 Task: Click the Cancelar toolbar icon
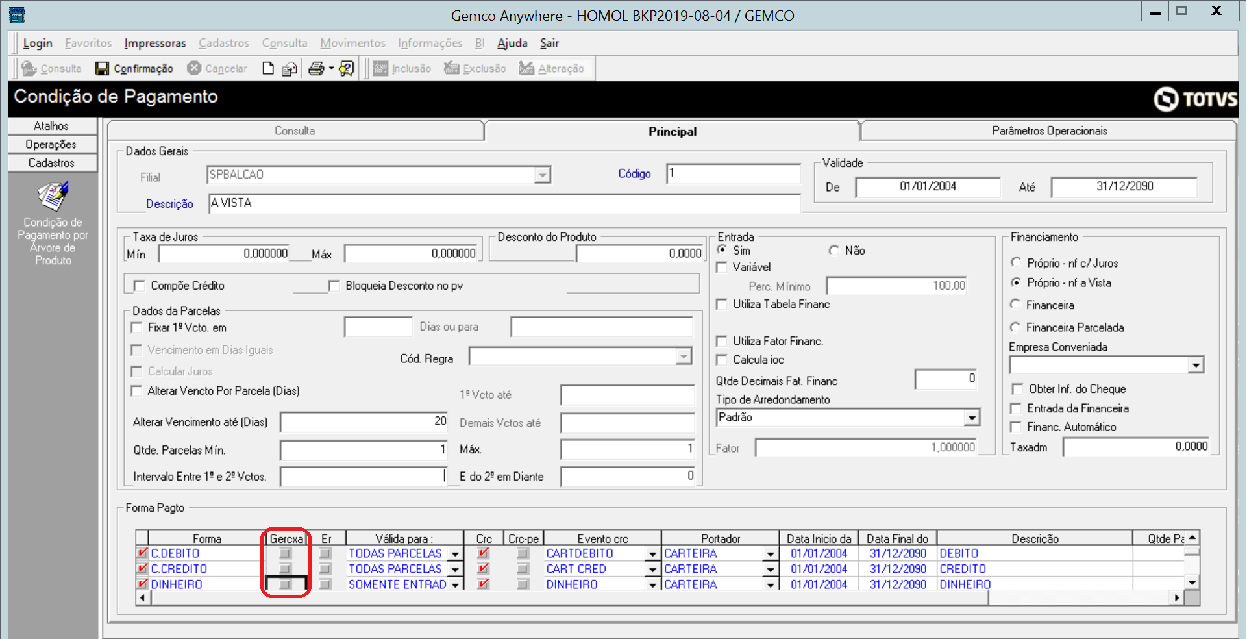click(194, 68)
